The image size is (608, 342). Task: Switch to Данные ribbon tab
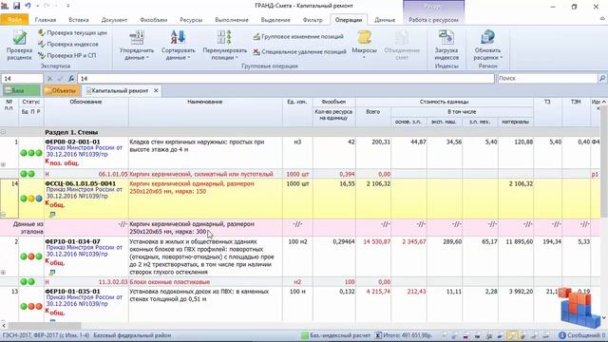pos(385,20)
